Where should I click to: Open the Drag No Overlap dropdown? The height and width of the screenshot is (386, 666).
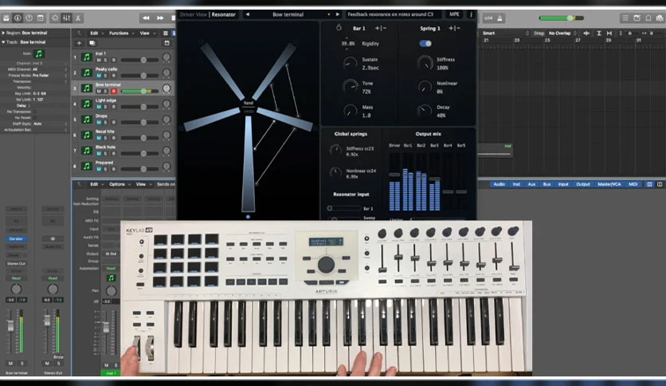pyautogui.click(x=562, y=33)
